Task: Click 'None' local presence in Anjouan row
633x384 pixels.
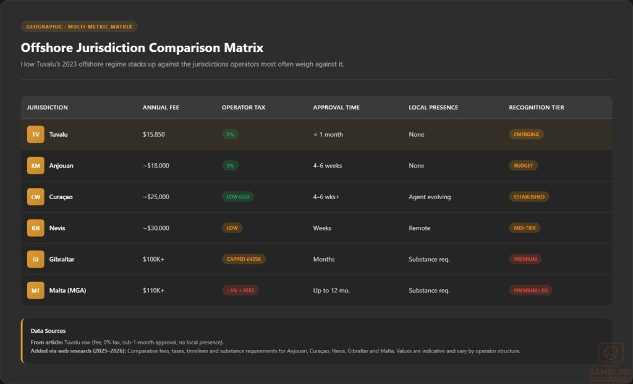Action: coord(416,166)
